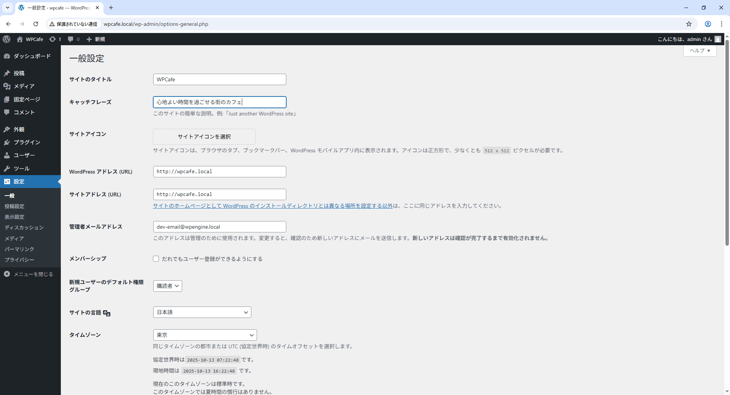This screenshot has height=395, width=730.
Task: Click the admin email address field
Action: (219, 227)
